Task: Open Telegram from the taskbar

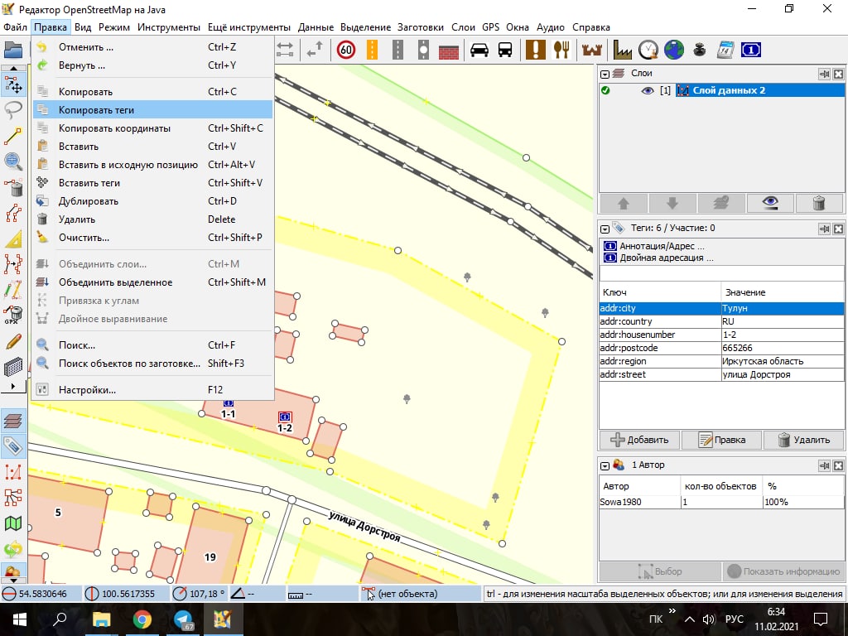Action: tap(183, 619)
